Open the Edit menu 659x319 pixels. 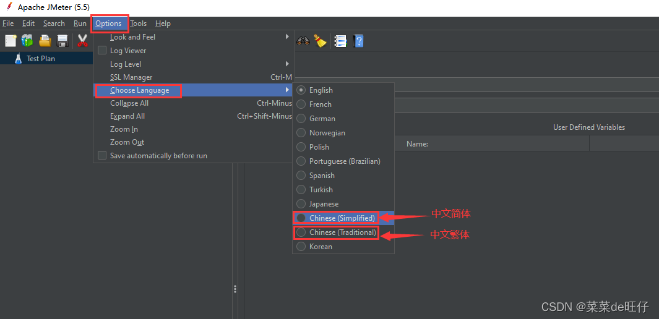click(28, 23)
